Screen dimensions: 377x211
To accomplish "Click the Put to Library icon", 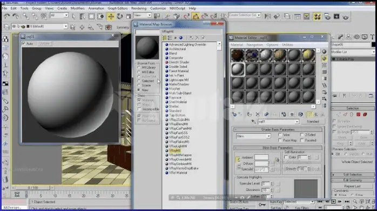I will pyautogui.click(x=284, y=115).
